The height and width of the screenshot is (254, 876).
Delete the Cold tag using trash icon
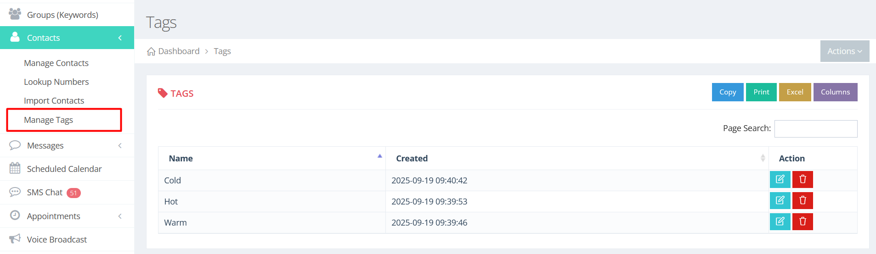[x=803, y=179]
